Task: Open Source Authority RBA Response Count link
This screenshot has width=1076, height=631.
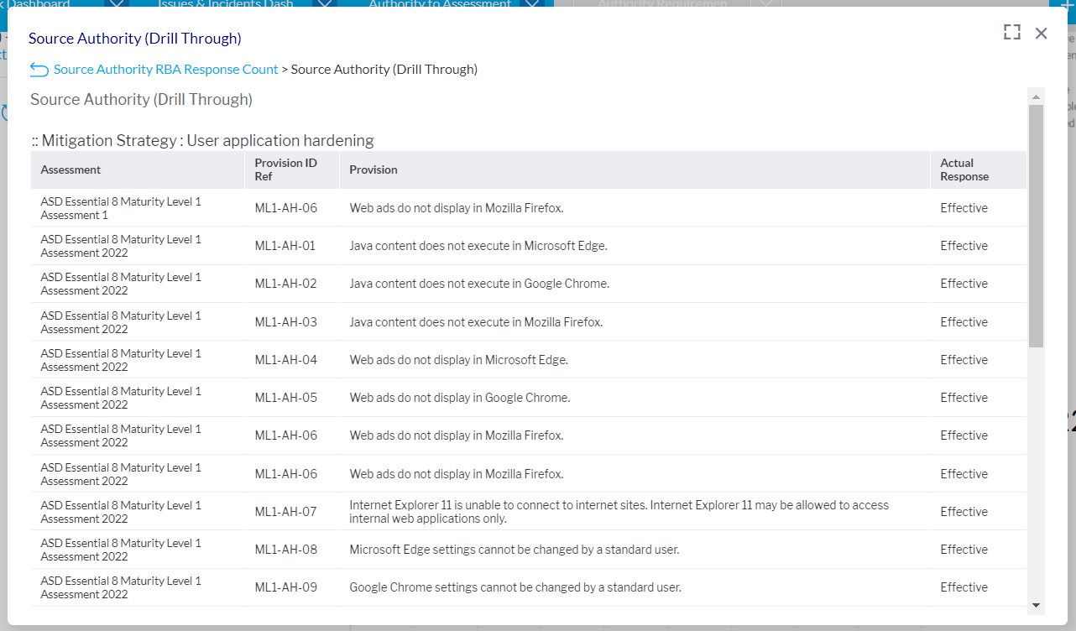Action: [x=165, y=70]
